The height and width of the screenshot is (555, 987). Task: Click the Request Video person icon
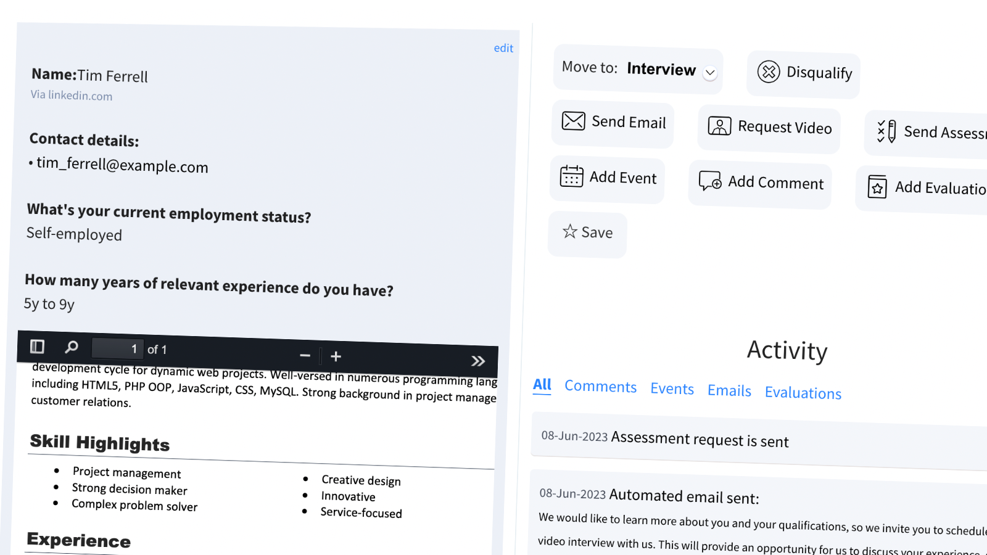coord(719,126)
